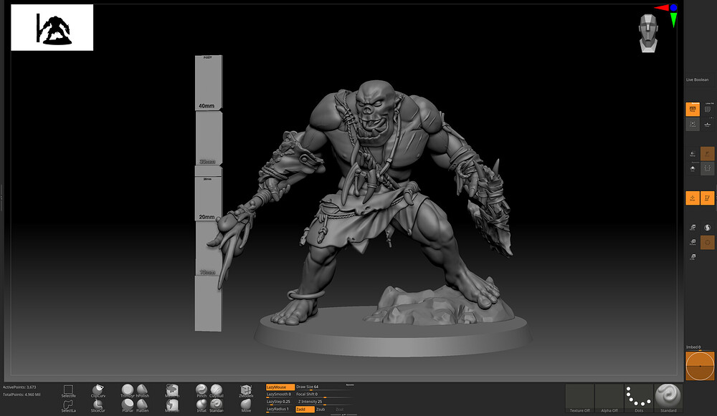Activate the ClayBuildup brush

(x=217, y=390)
